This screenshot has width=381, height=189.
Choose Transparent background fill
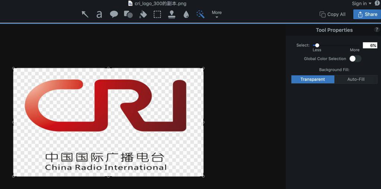click(x=313, y=79)
